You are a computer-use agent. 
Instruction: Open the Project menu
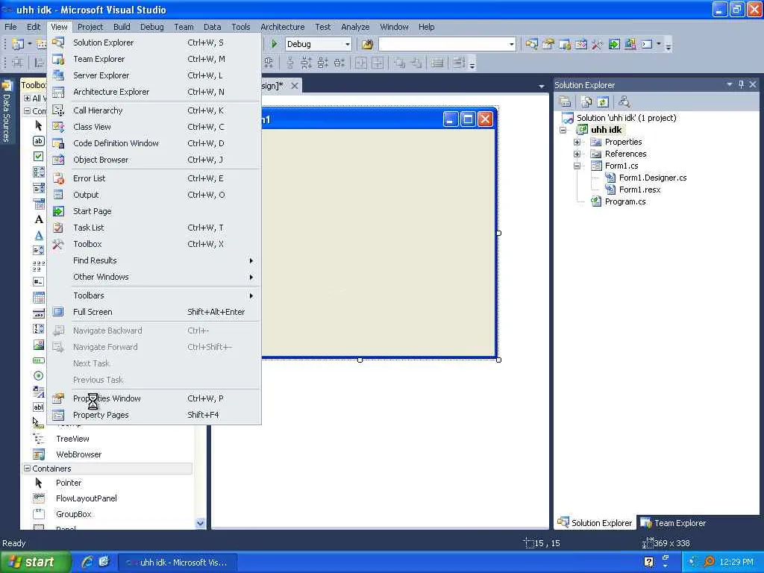pos(90,27)
